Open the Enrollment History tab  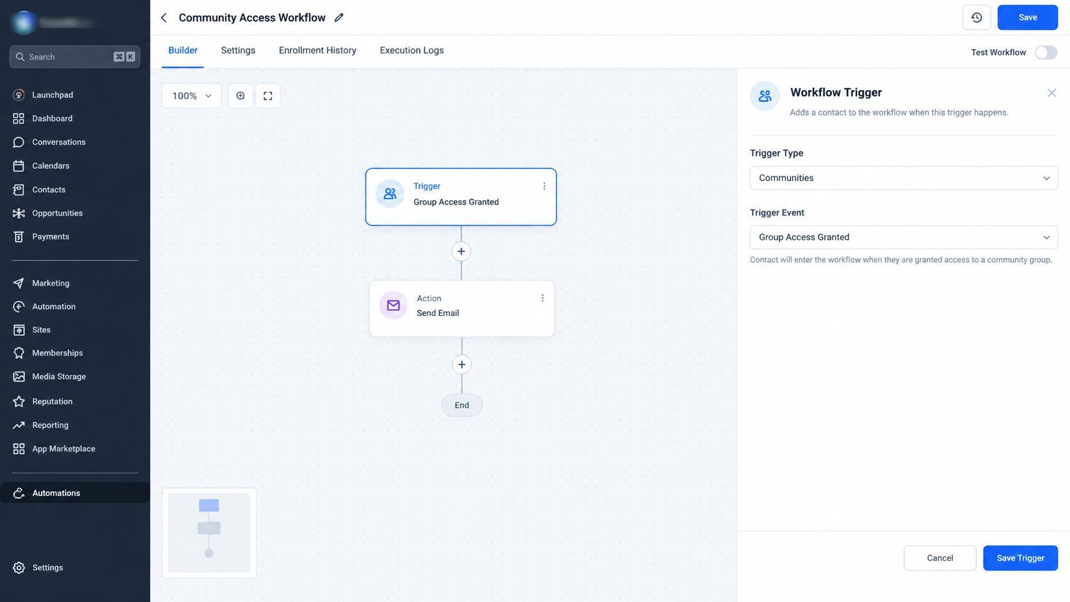[317, 51]
